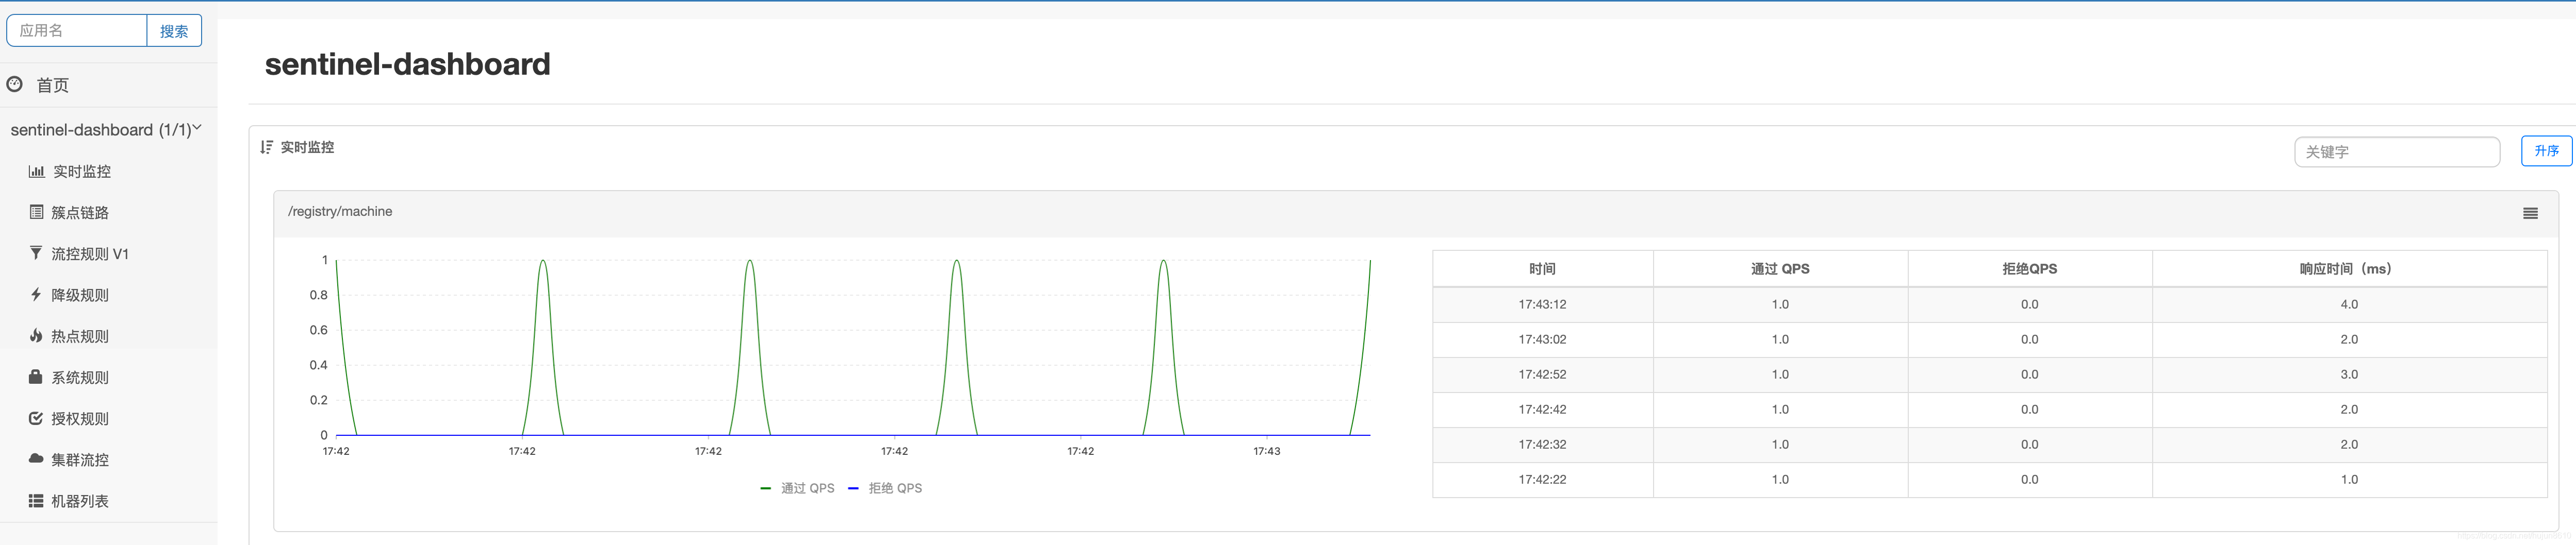Image resolution: width=2576 pixels, height=545 pixels.
Task: Select the 17:43:02 time cell
Action: click(1542, 339)
